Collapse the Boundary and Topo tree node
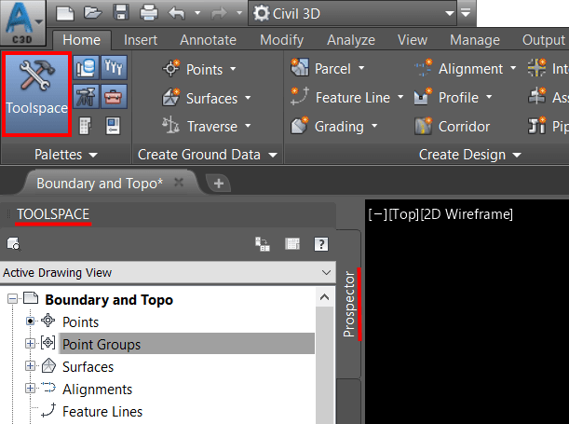This screenshot has width=569, height=424. [12, 299]
